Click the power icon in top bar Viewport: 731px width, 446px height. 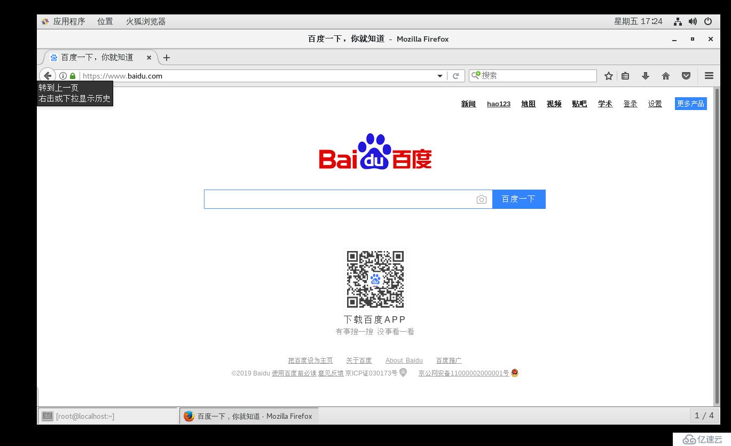(x=708, y=21)
